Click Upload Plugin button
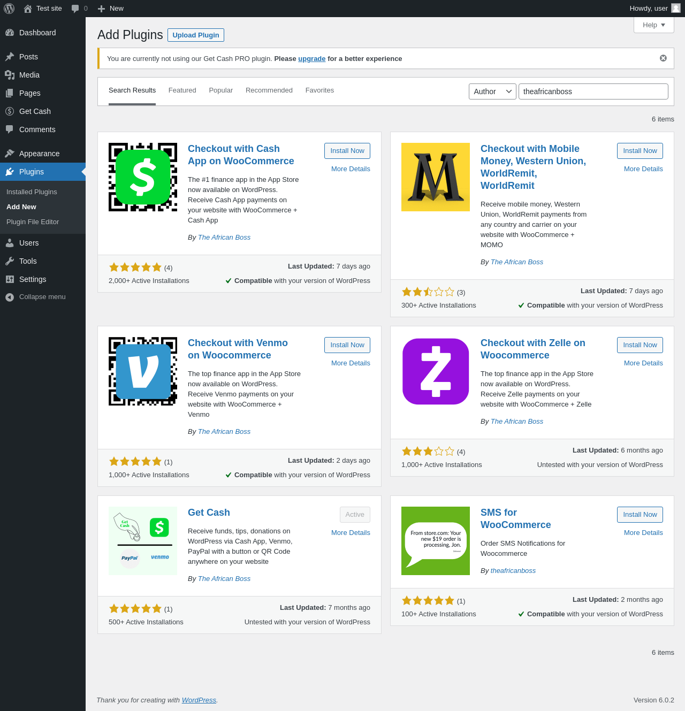 pyautogui.click(x=196, y=35)
